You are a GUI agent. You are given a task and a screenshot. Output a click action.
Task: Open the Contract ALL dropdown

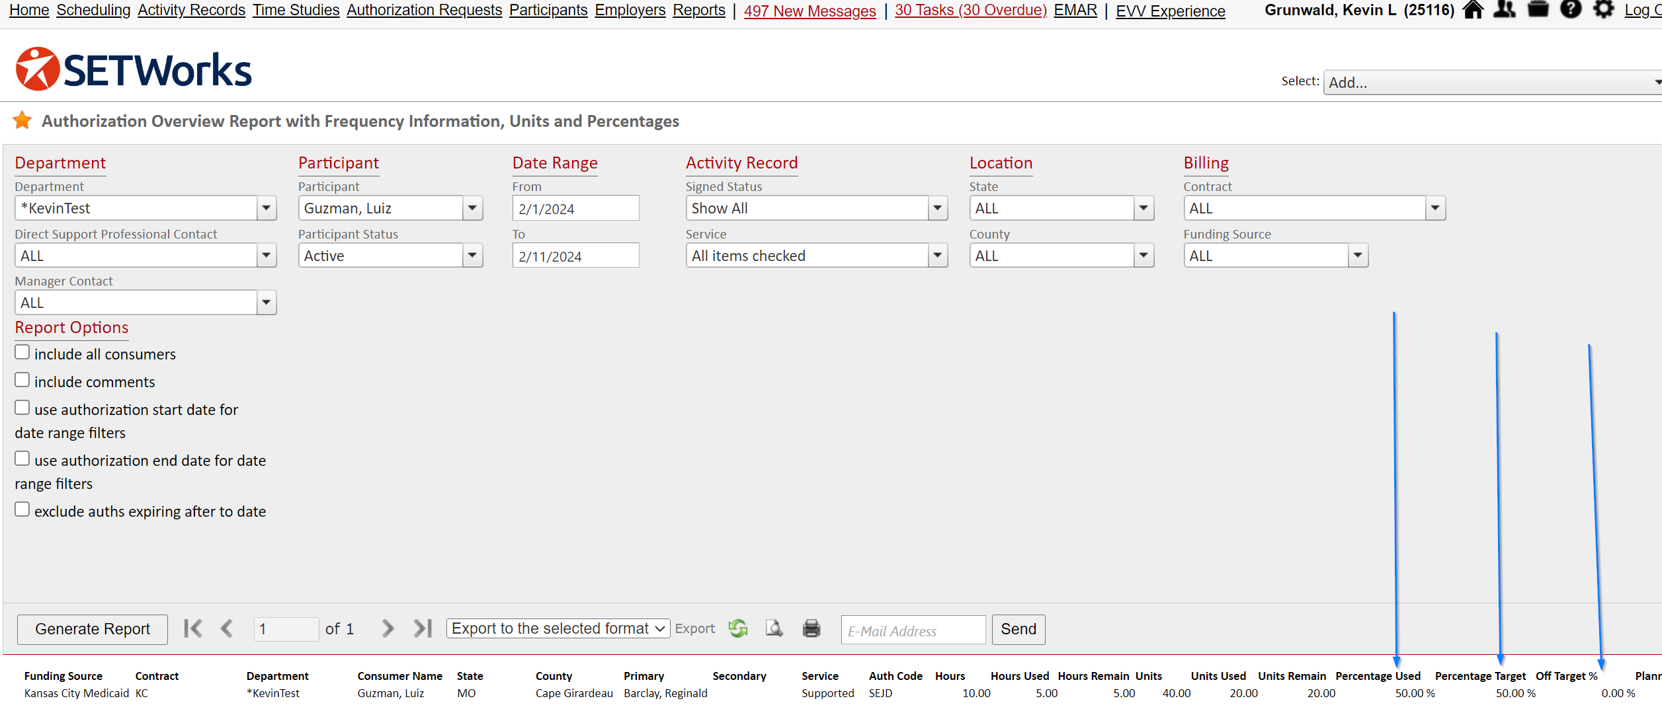click(1315, 208)
